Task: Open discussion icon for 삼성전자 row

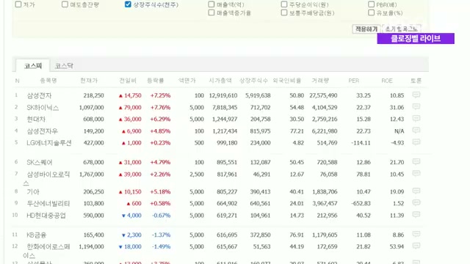Action: [416, 95]
